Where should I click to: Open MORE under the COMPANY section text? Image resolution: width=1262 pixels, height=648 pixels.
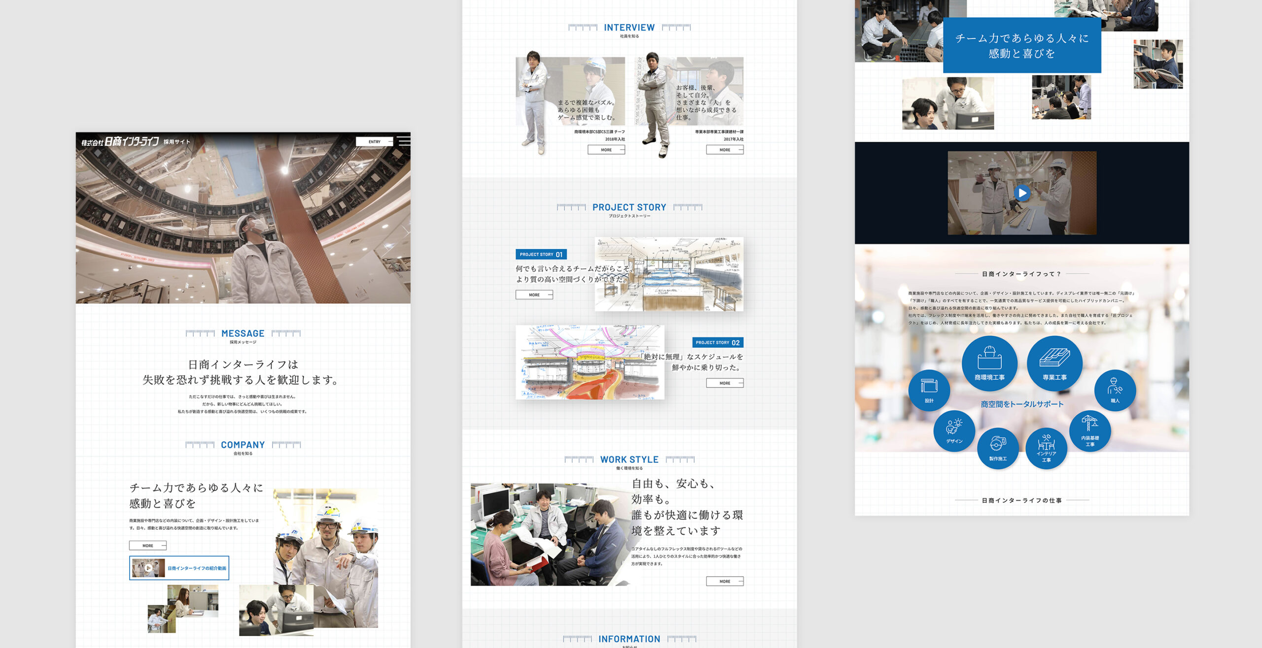coord(148,546)
